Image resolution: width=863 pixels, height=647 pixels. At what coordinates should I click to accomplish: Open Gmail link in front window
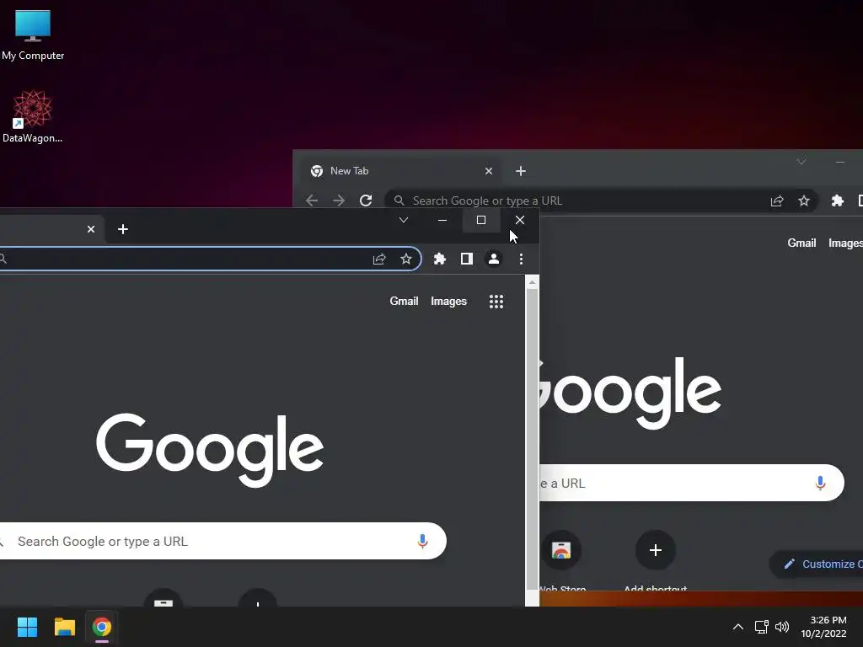click(404, 301)
